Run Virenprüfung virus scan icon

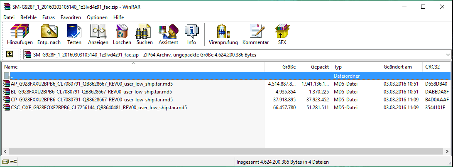pyautogui.click(x=223, y=31)
